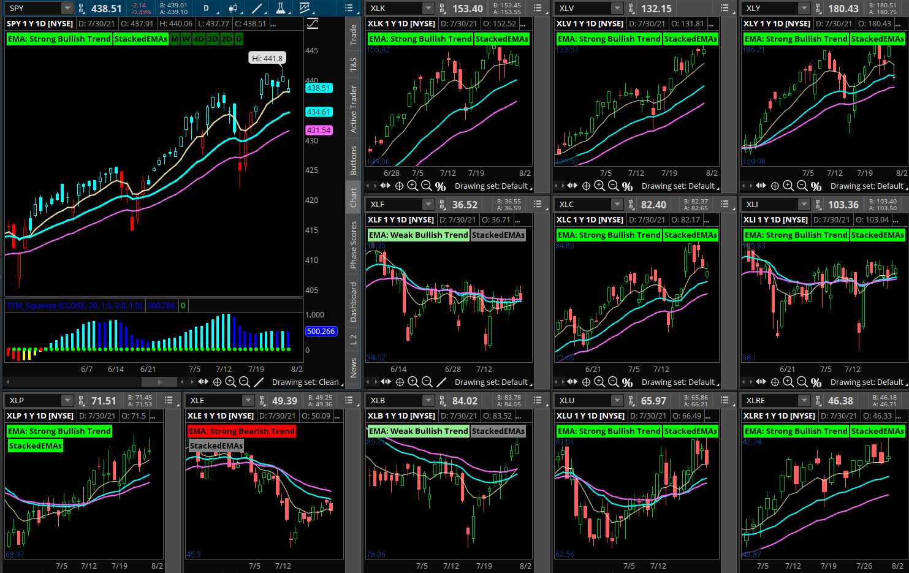This screenshot has width=909, height=573.
Task: Open XLP symbol selector dropdown arrow
Action: [x=67, y=400]
